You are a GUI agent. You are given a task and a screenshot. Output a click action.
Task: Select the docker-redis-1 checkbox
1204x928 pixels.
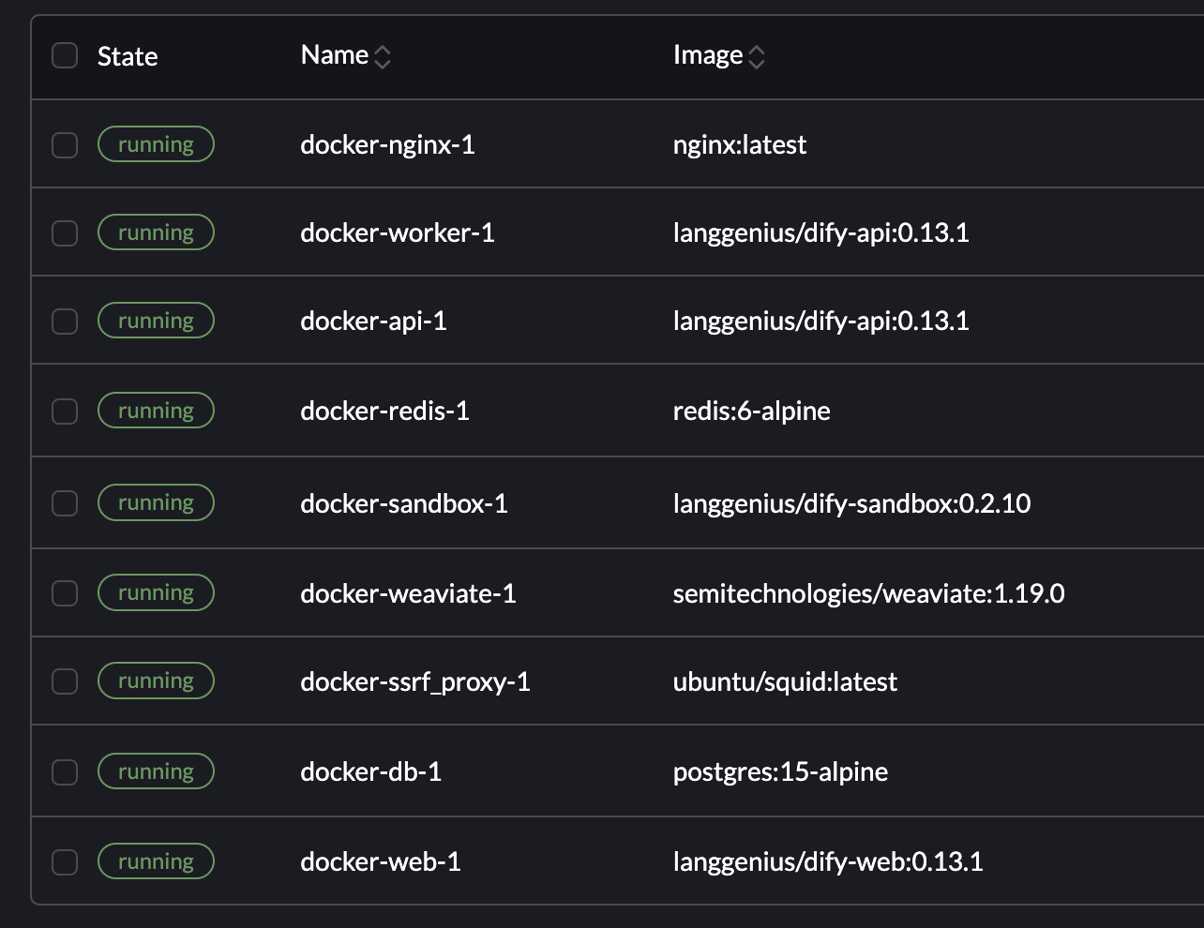click(x=65, y=412)
